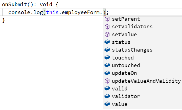The width and height of the screenshot is (182, 110).
Task: Click the property icon next to touched
Action: coord(107,58)
